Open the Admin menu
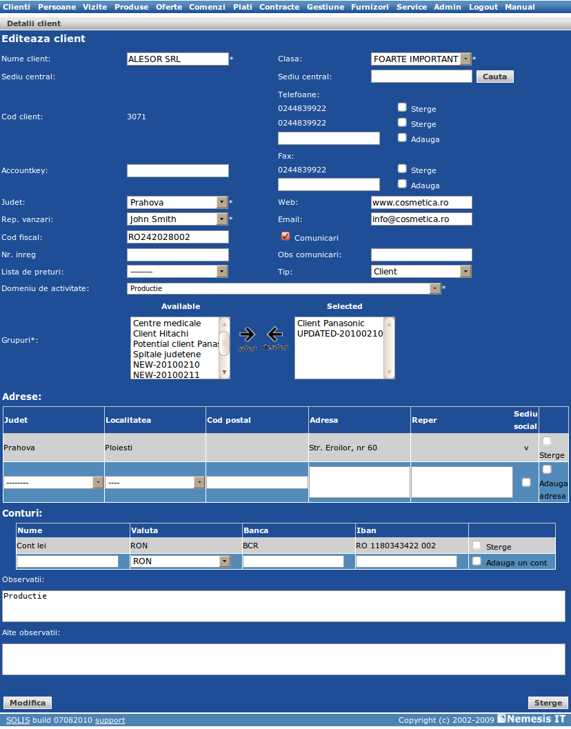571x729 pixels. click(x=448, y=7)
